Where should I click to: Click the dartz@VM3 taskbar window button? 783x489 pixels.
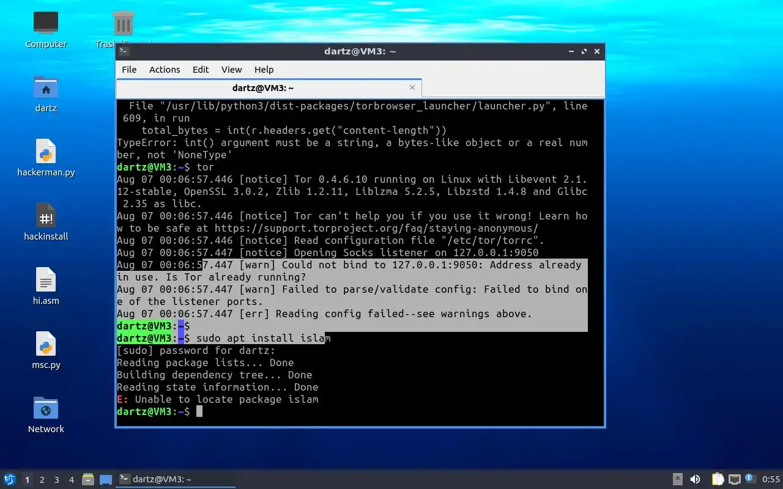tap(176, 479)
